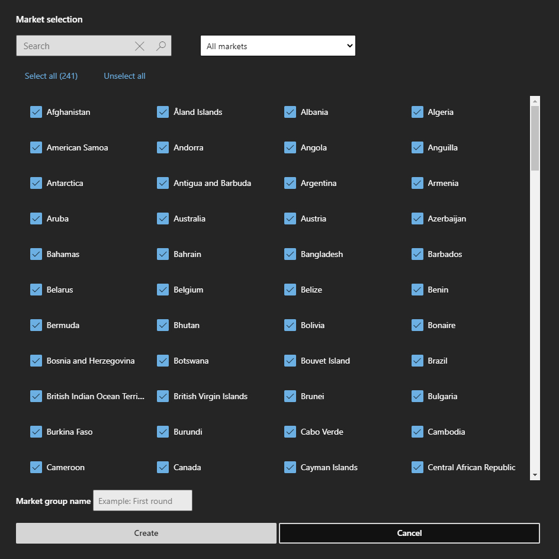Uncheck the Bangladesh checkbox

tap(290, 254)
